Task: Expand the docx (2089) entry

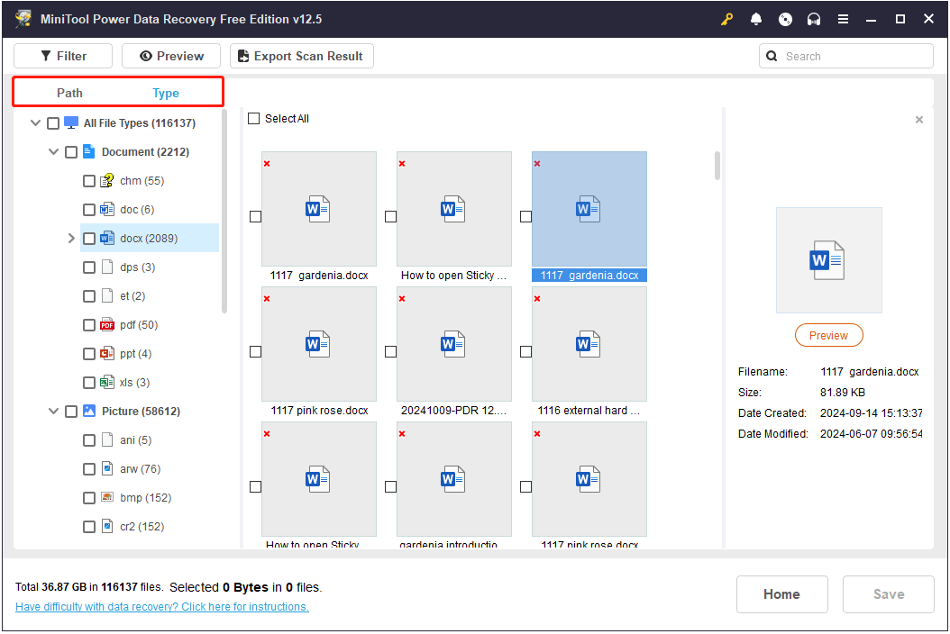Action: click(x=71, y=238)
